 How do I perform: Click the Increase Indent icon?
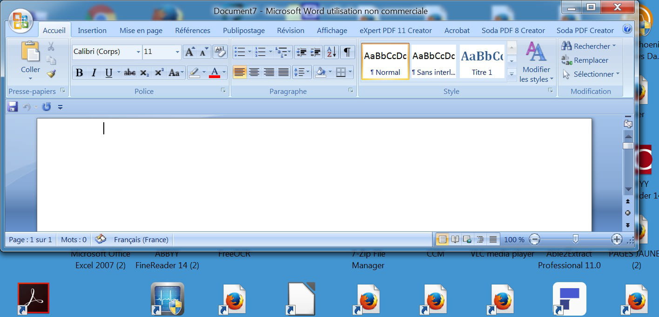tap(316, 52)
